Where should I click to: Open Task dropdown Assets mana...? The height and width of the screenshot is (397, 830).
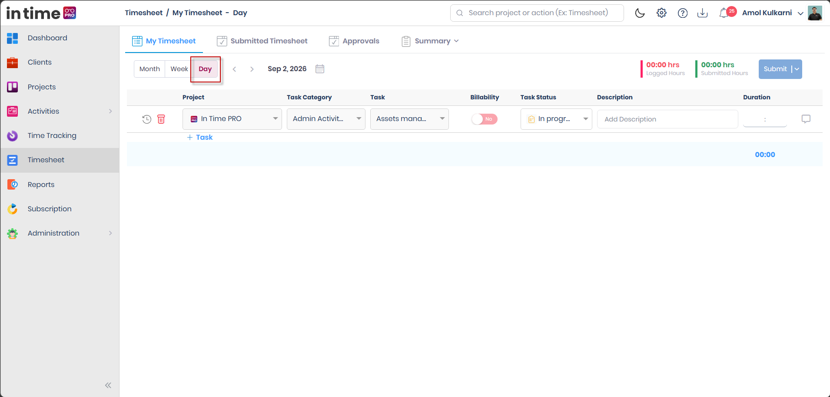tap(409, 119)
